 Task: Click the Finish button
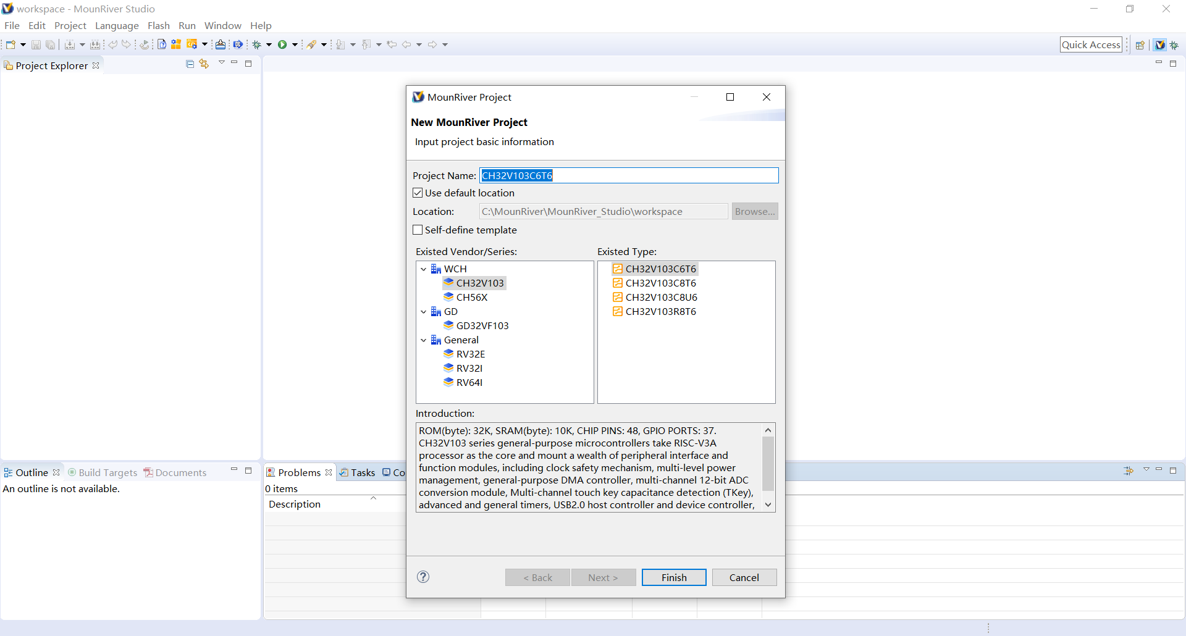tap(673, 577)
